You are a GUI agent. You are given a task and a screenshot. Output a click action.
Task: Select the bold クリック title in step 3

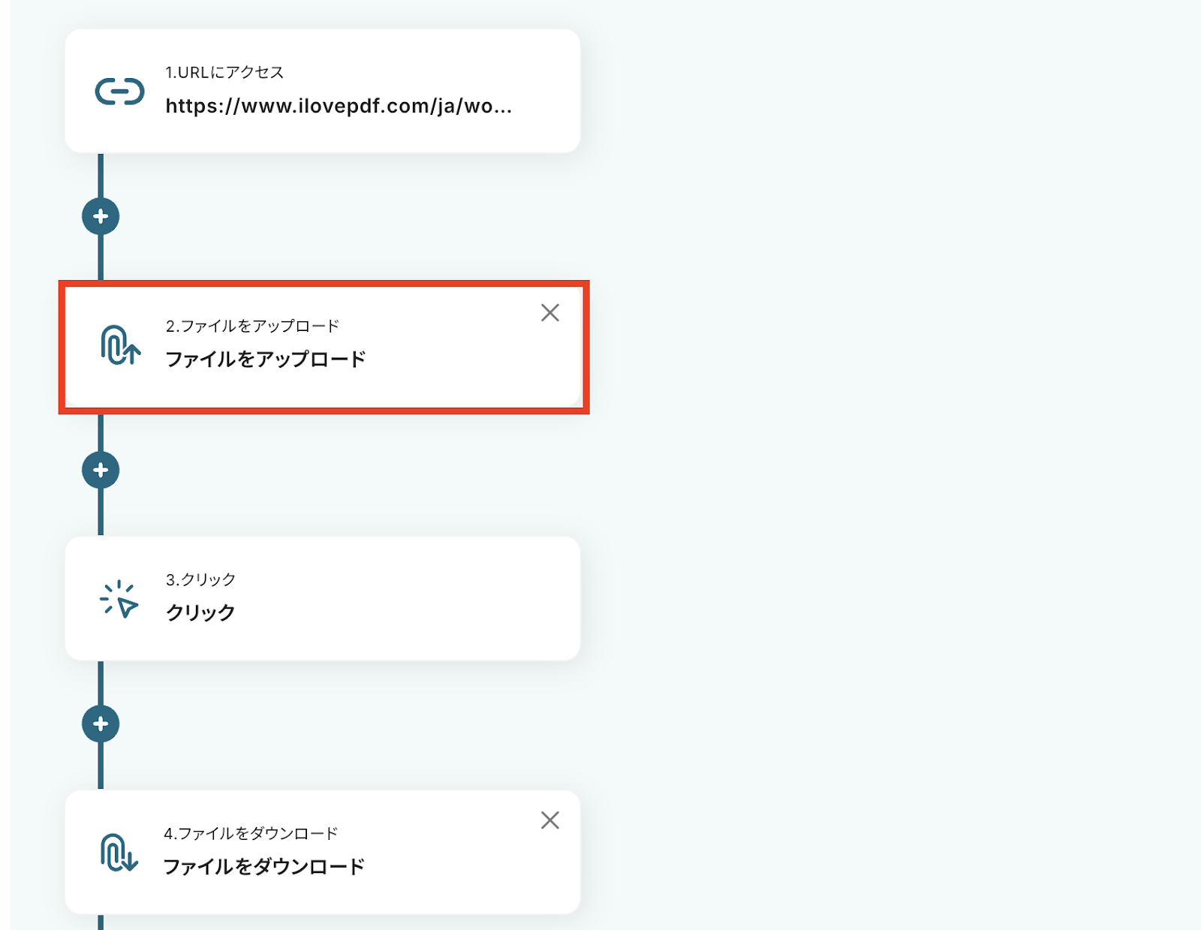tap(200, 613)
